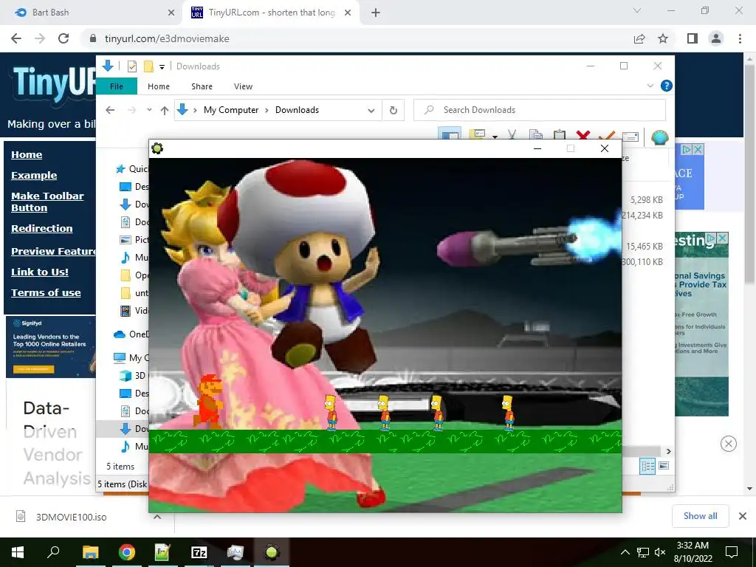Select My Computer in navigation pane
Viewport: 756px width, 567px height.
click(131, 358)
